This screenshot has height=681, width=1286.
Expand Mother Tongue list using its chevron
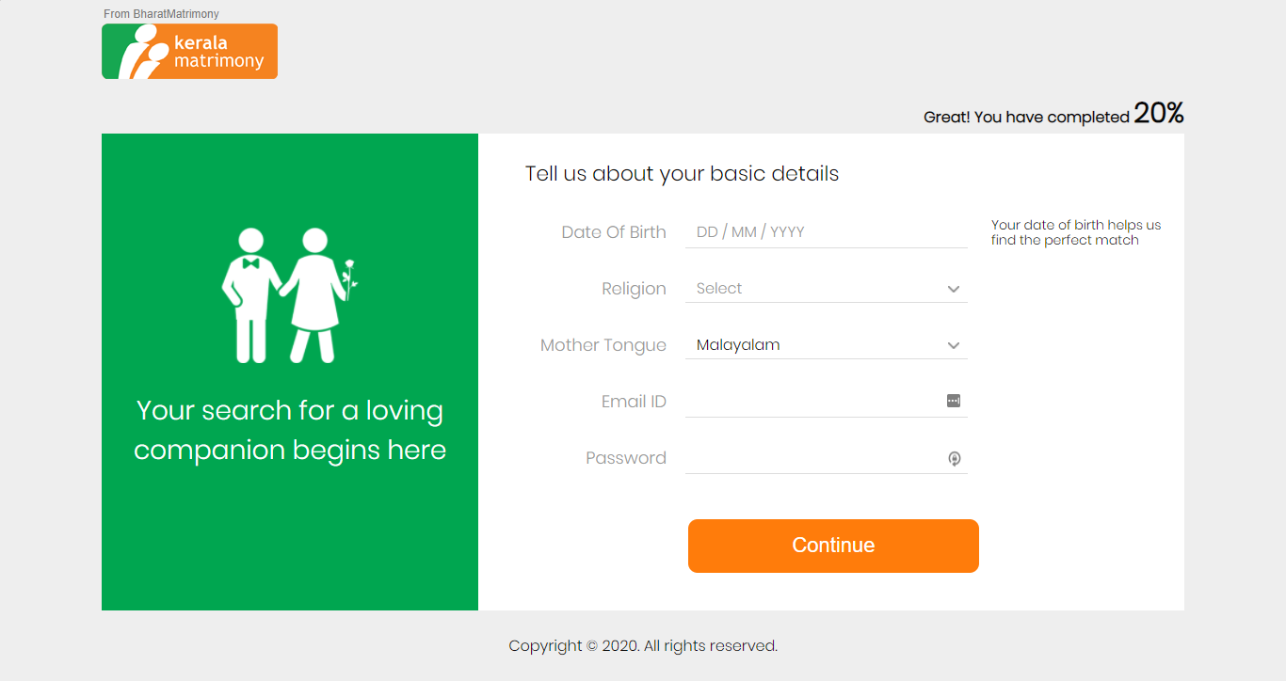tap(953, 346)
